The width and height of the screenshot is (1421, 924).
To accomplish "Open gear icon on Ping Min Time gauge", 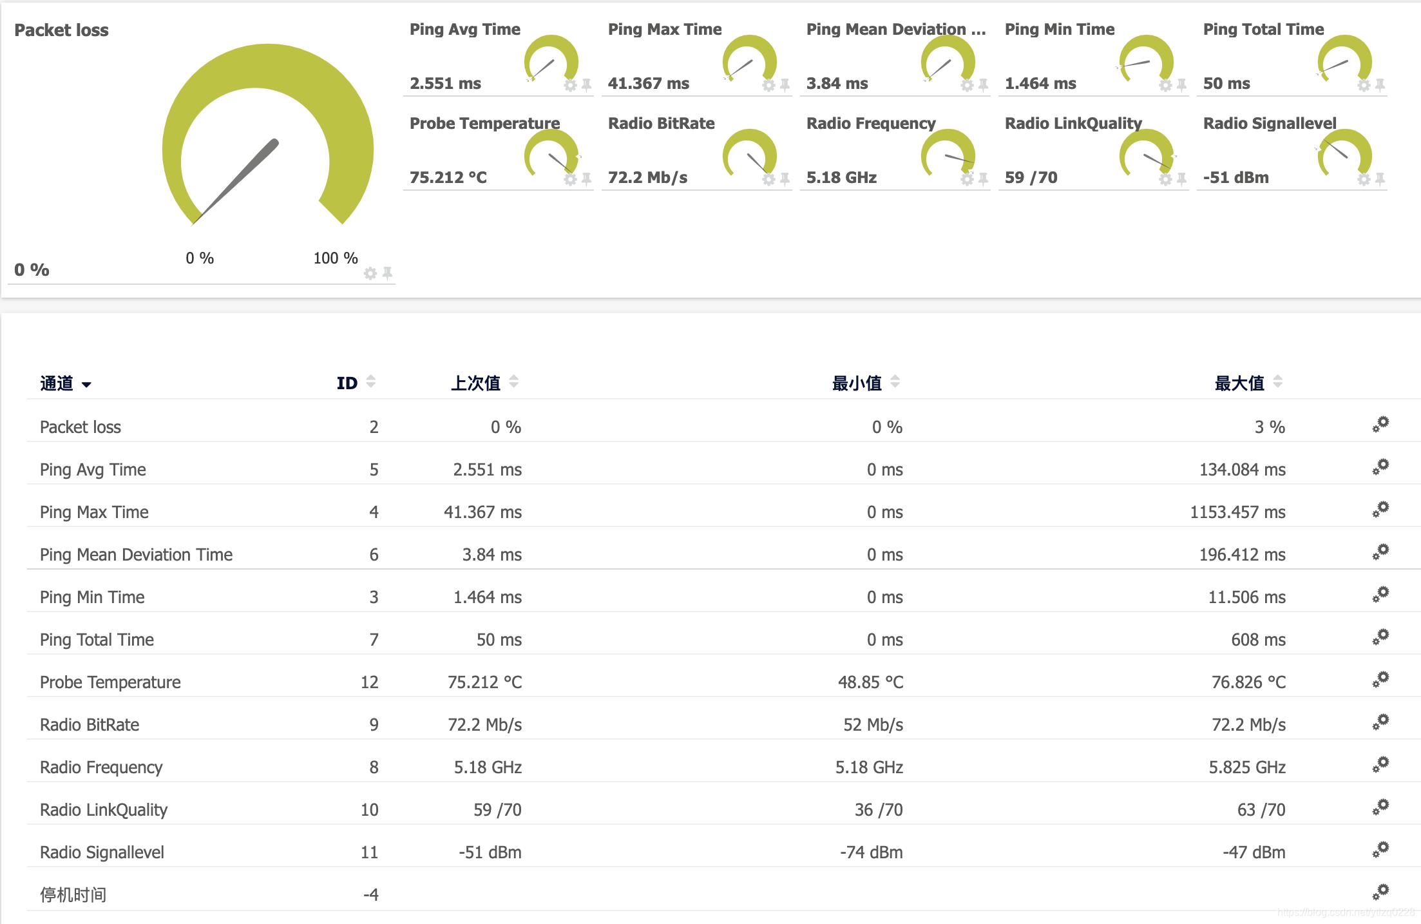I will [x=1165, y=84].
